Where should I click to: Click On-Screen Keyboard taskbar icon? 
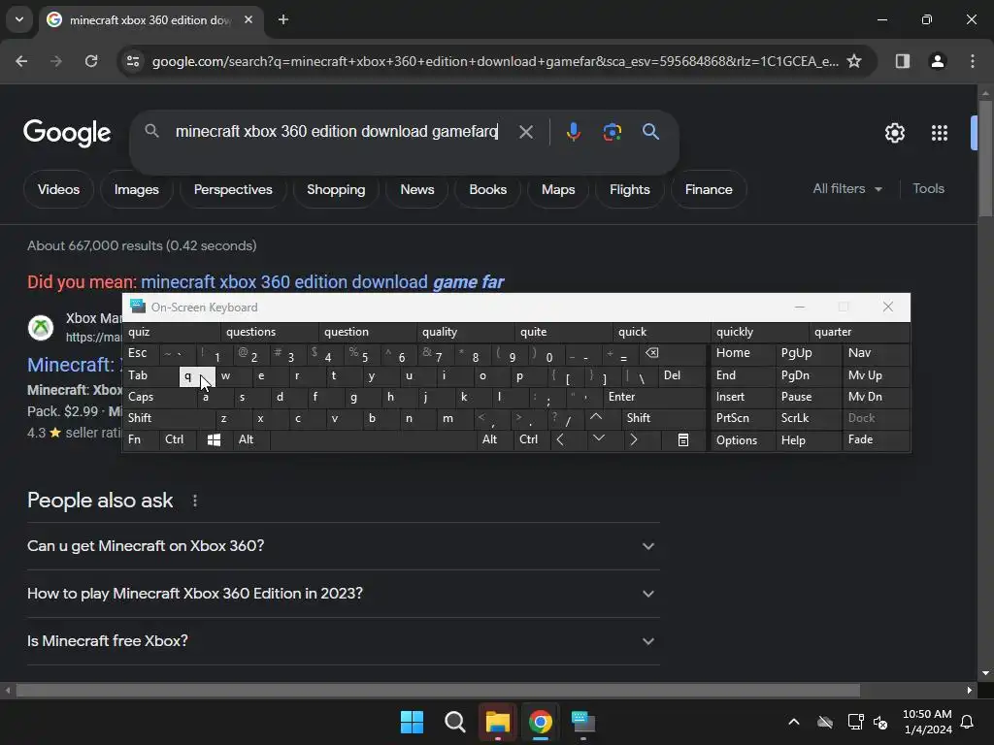pyautogui.click(x=583, y=722)
